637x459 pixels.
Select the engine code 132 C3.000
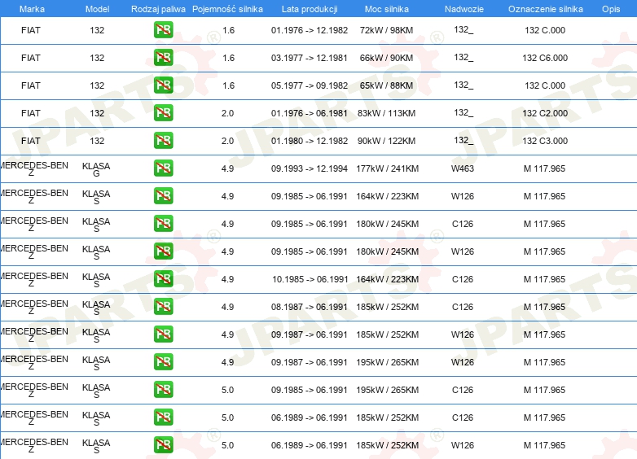(x=545, y=141)
